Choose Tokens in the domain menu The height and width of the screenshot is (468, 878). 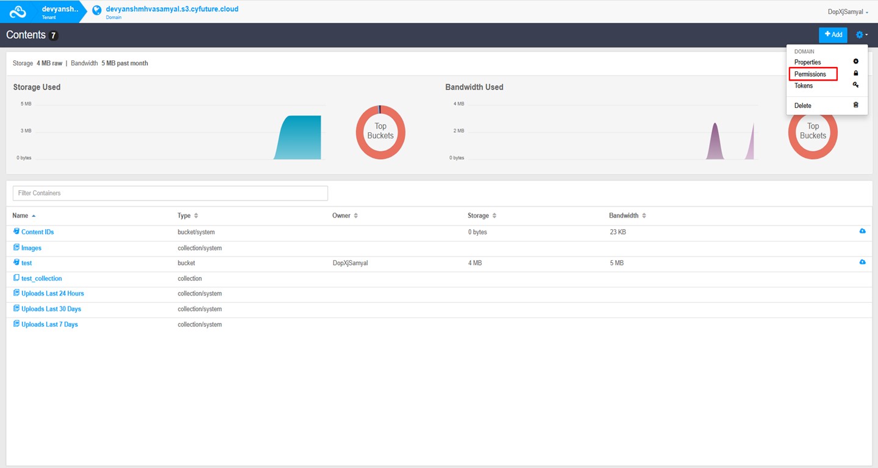coord(804,86)
